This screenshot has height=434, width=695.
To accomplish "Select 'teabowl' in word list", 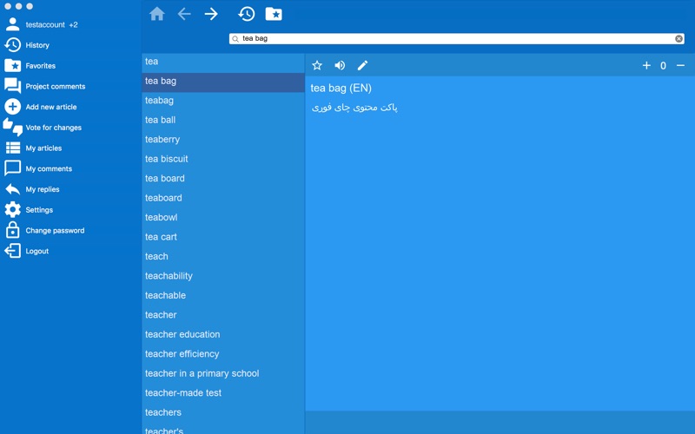I will click(223, 218).
